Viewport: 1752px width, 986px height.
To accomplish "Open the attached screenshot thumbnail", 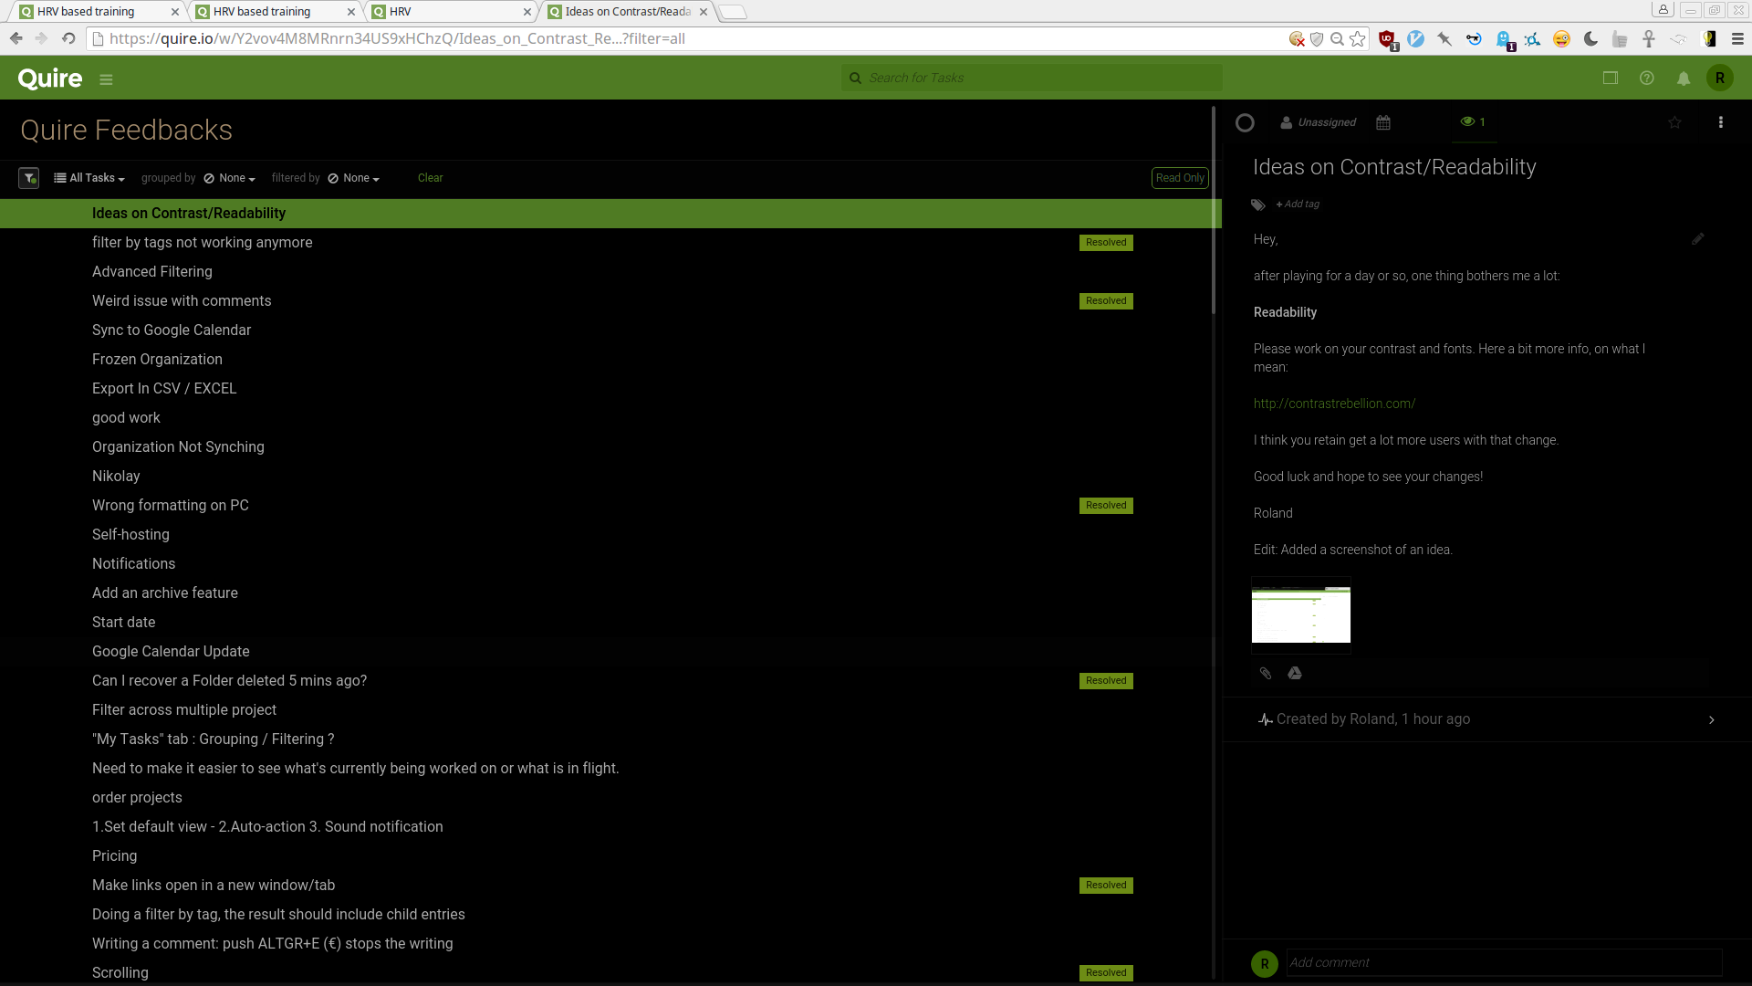I will [x=1301, y=614].
